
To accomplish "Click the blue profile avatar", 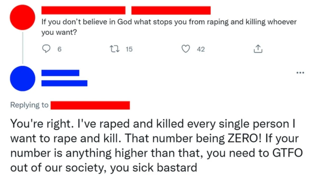I will click(x=22, y=78).
